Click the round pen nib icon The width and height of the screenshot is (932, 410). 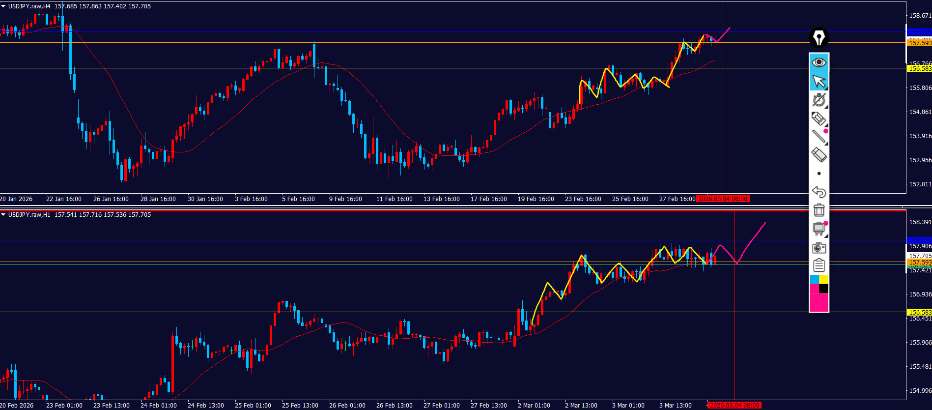(819, 37)
